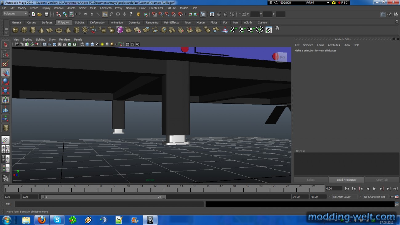Click the question mark snap help icon
This screenshot has height=225, width=400.
pyautogui.click(x=131, y=14)
